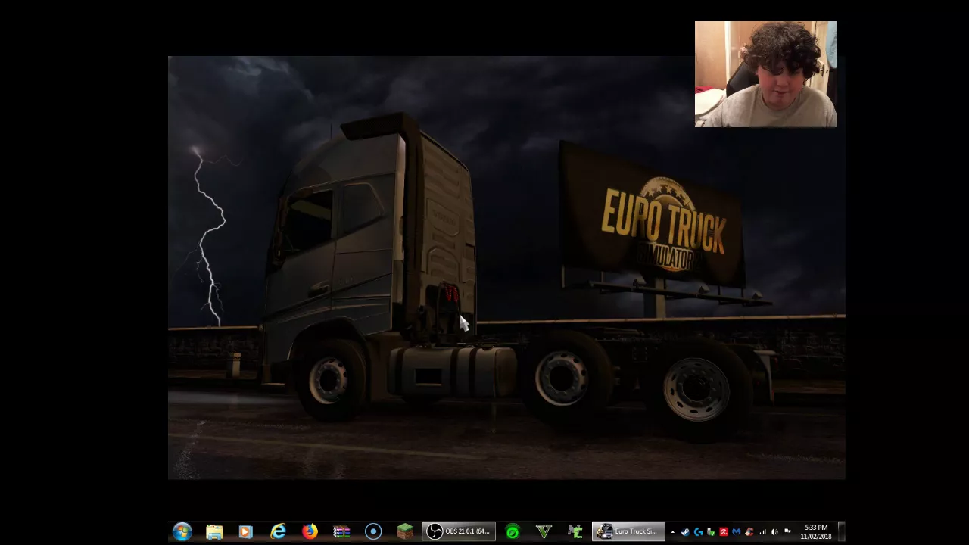Switch to OBS 21.0.1 taskbar window

(459, 532)
